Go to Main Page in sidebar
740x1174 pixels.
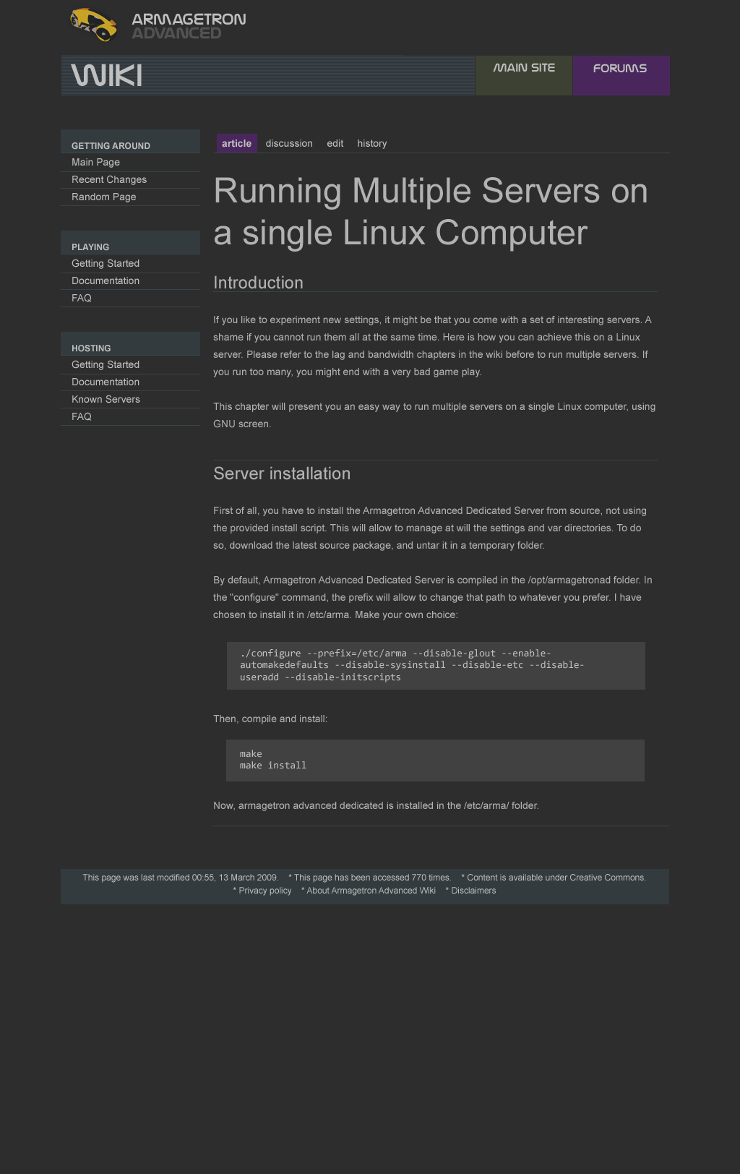95,163
